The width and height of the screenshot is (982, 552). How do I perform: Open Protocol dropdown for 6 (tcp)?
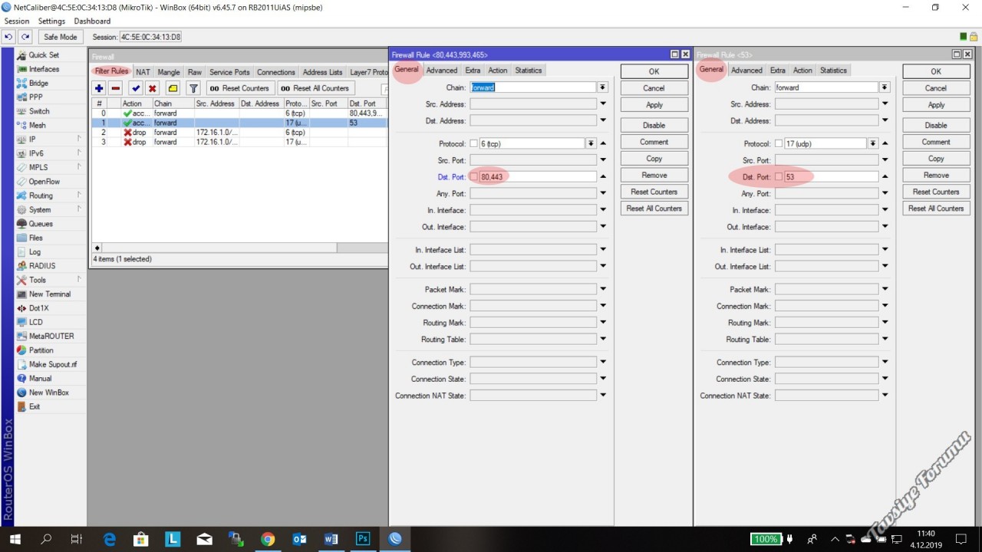tap(591, 143)
